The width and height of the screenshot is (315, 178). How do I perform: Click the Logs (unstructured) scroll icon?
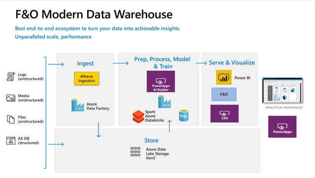coord(11,77)
